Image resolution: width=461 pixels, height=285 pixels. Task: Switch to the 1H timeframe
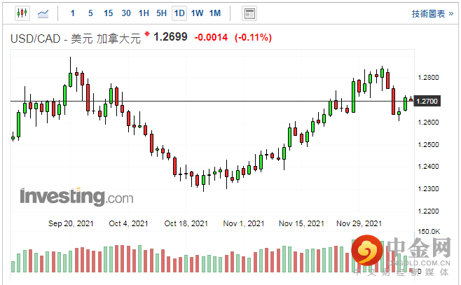[x=144, y=13]
